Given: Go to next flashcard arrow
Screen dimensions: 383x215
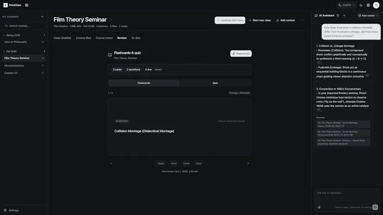Looking at the screenshot, I should click(248, 163).
